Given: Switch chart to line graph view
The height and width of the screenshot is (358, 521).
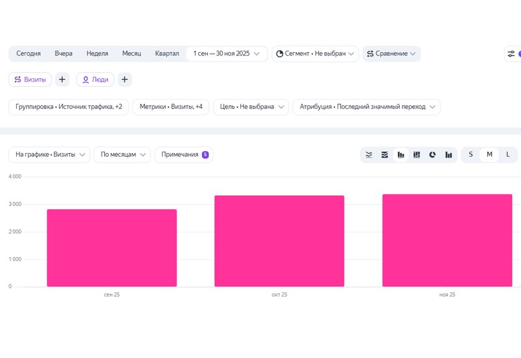Looking at the screenshot, I should point(369,155).
